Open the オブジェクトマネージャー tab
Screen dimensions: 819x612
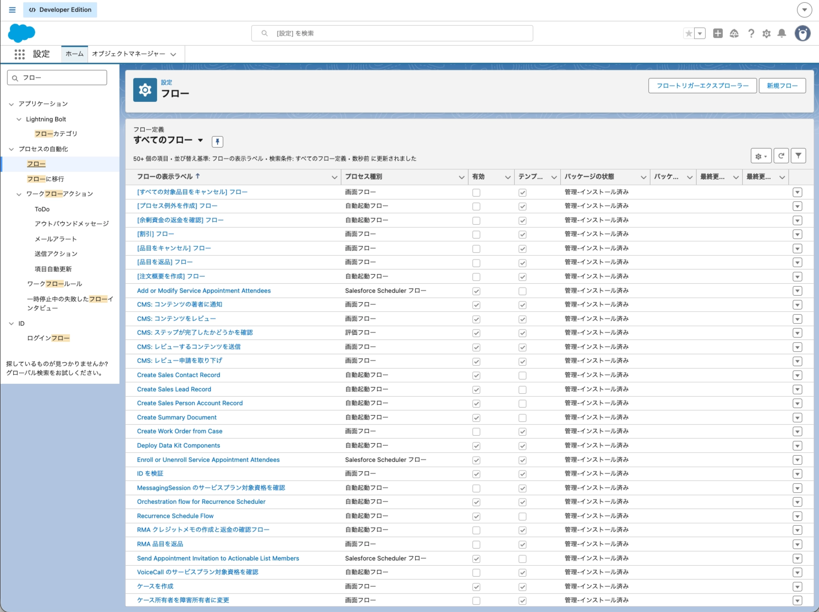[x=129, y=54]
